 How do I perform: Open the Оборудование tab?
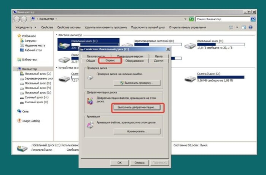(134, 61)
